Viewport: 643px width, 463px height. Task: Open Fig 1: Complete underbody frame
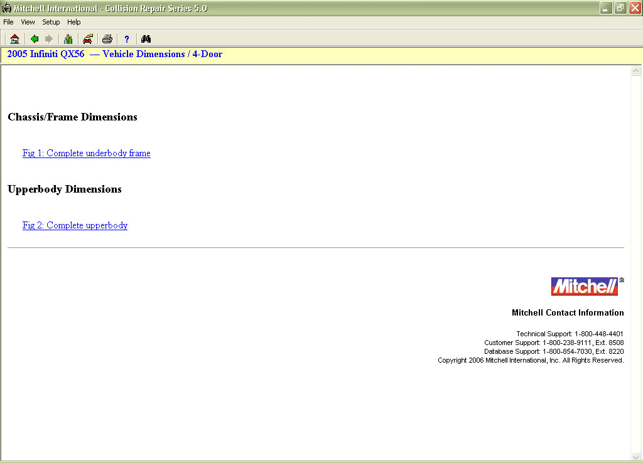coord(87,153)
